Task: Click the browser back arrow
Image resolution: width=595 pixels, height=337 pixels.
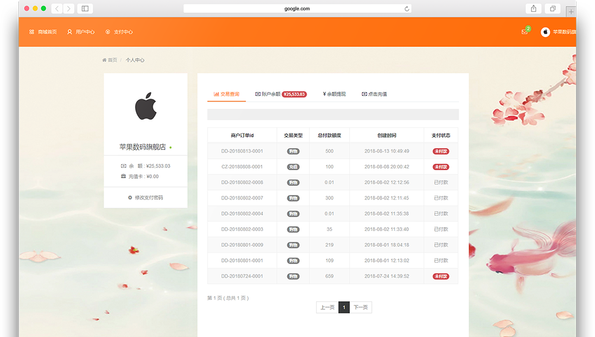Action: (58, 9)
